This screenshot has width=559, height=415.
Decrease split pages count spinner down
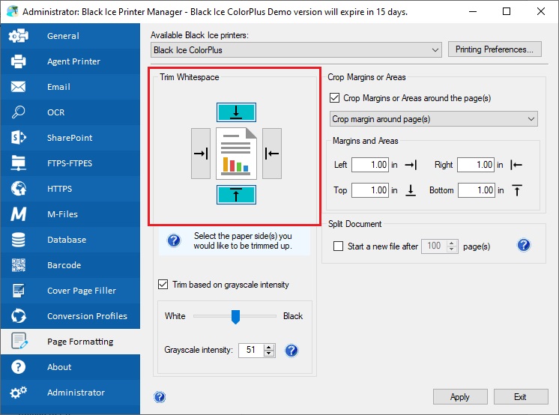coord(452,249)
